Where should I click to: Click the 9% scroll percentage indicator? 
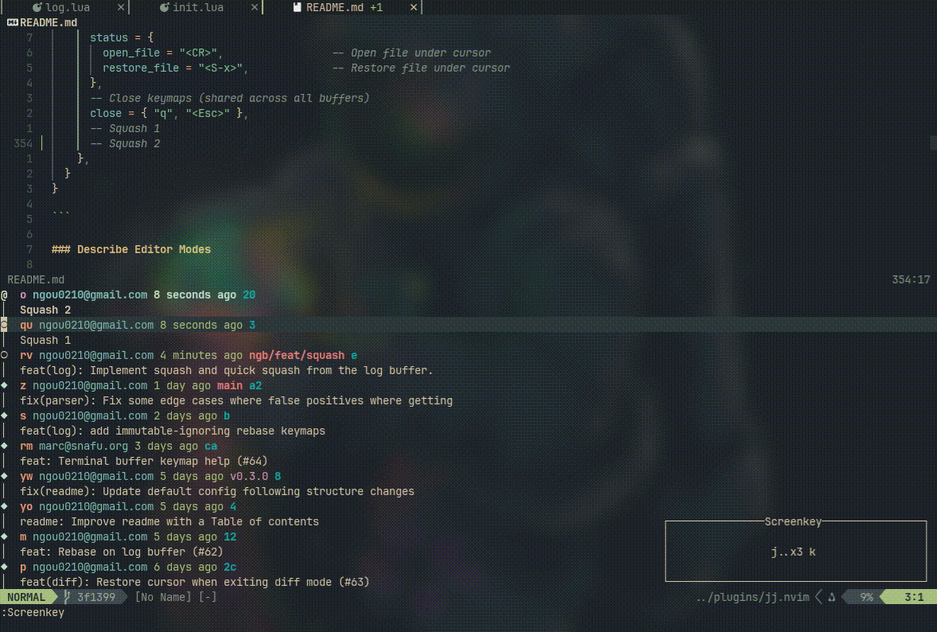pyautogui.click(x=866, y=597)
